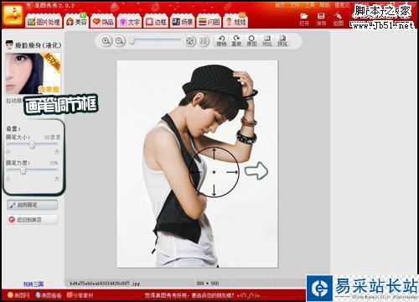Click the Meitu Xiuxiu app logo
Image resolution: width=419 pixels, height=302 pixels.
click(x=13, y=15)
